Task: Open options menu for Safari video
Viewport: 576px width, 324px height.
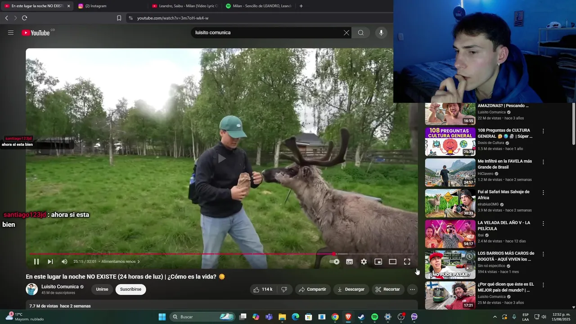Action: [543, 193]
